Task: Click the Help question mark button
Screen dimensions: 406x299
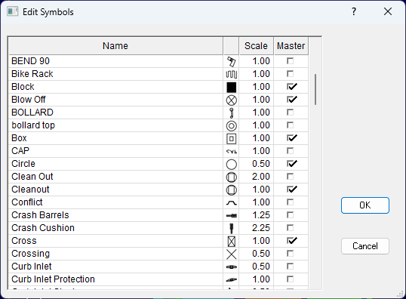Action: pyautogui.click(x=354, y=11)
